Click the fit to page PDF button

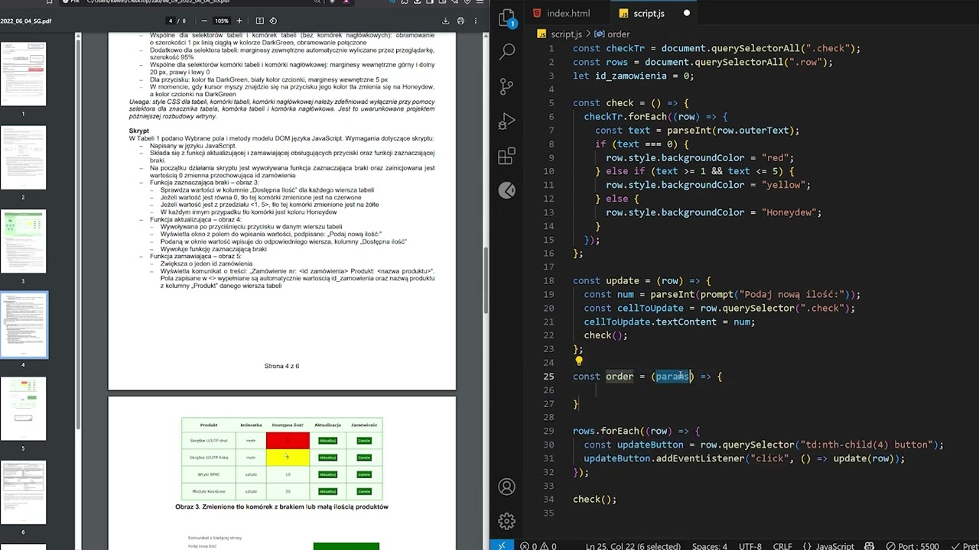pos(259,21)
